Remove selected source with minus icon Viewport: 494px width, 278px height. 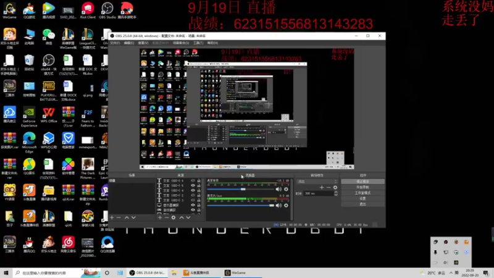pyautogui.click(x=167, y=217)
